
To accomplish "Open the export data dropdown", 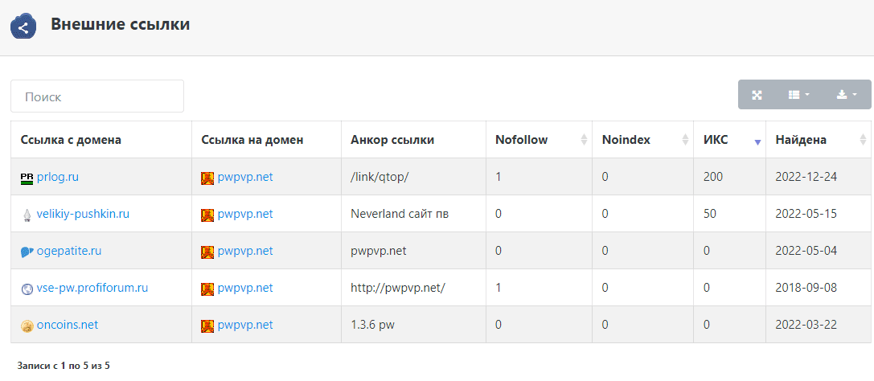I will [847, 95].
